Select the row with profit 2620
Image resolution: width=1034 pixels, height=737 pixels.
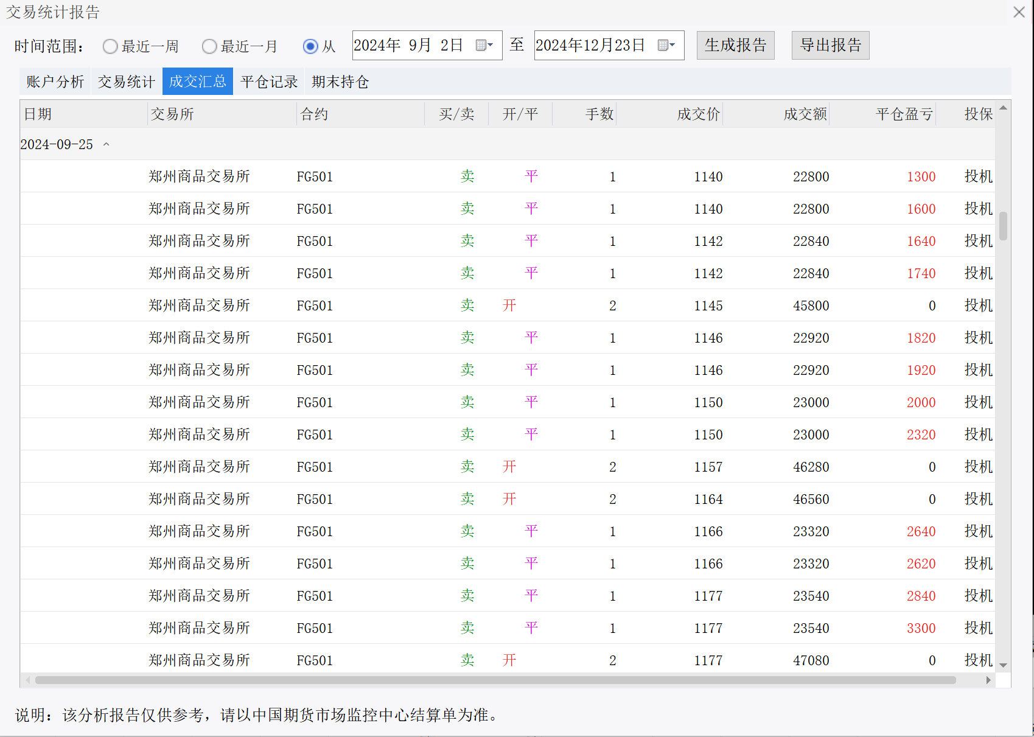tap(508, 564)
